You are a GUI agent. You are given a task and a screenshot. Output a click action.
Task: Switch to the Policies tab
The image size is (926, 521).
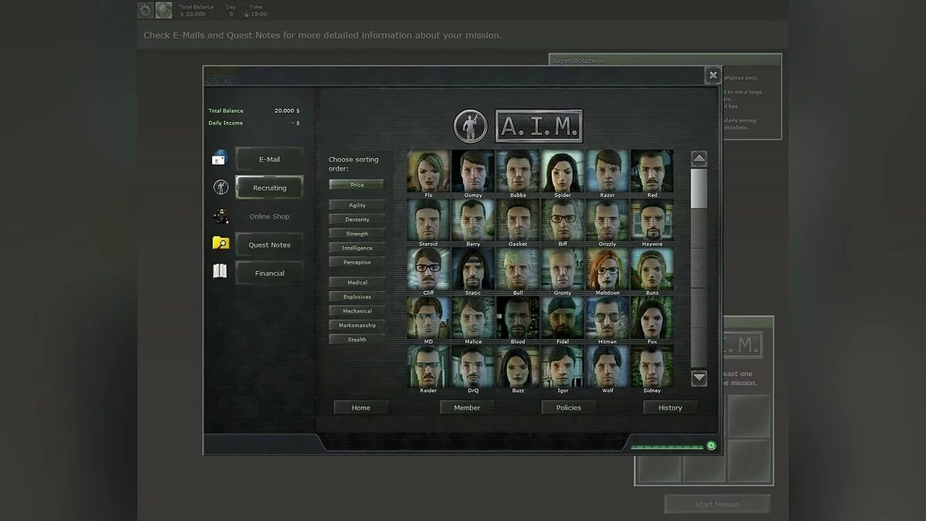coord(569,408)
